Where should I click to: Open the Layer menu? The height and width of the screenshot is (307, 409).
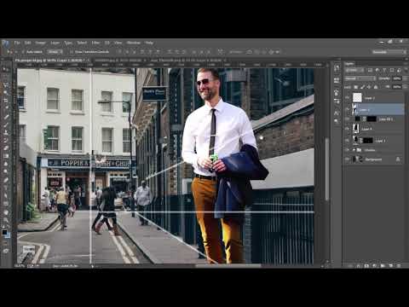pyautogui.click(x=55, y=43)
